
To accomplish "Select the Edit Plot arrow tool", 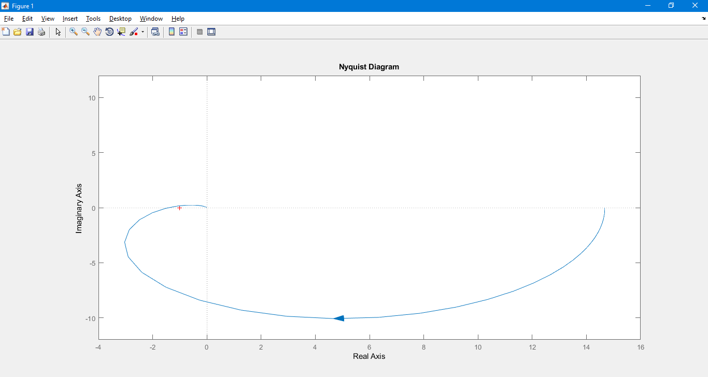I will (x=58, y=32).
